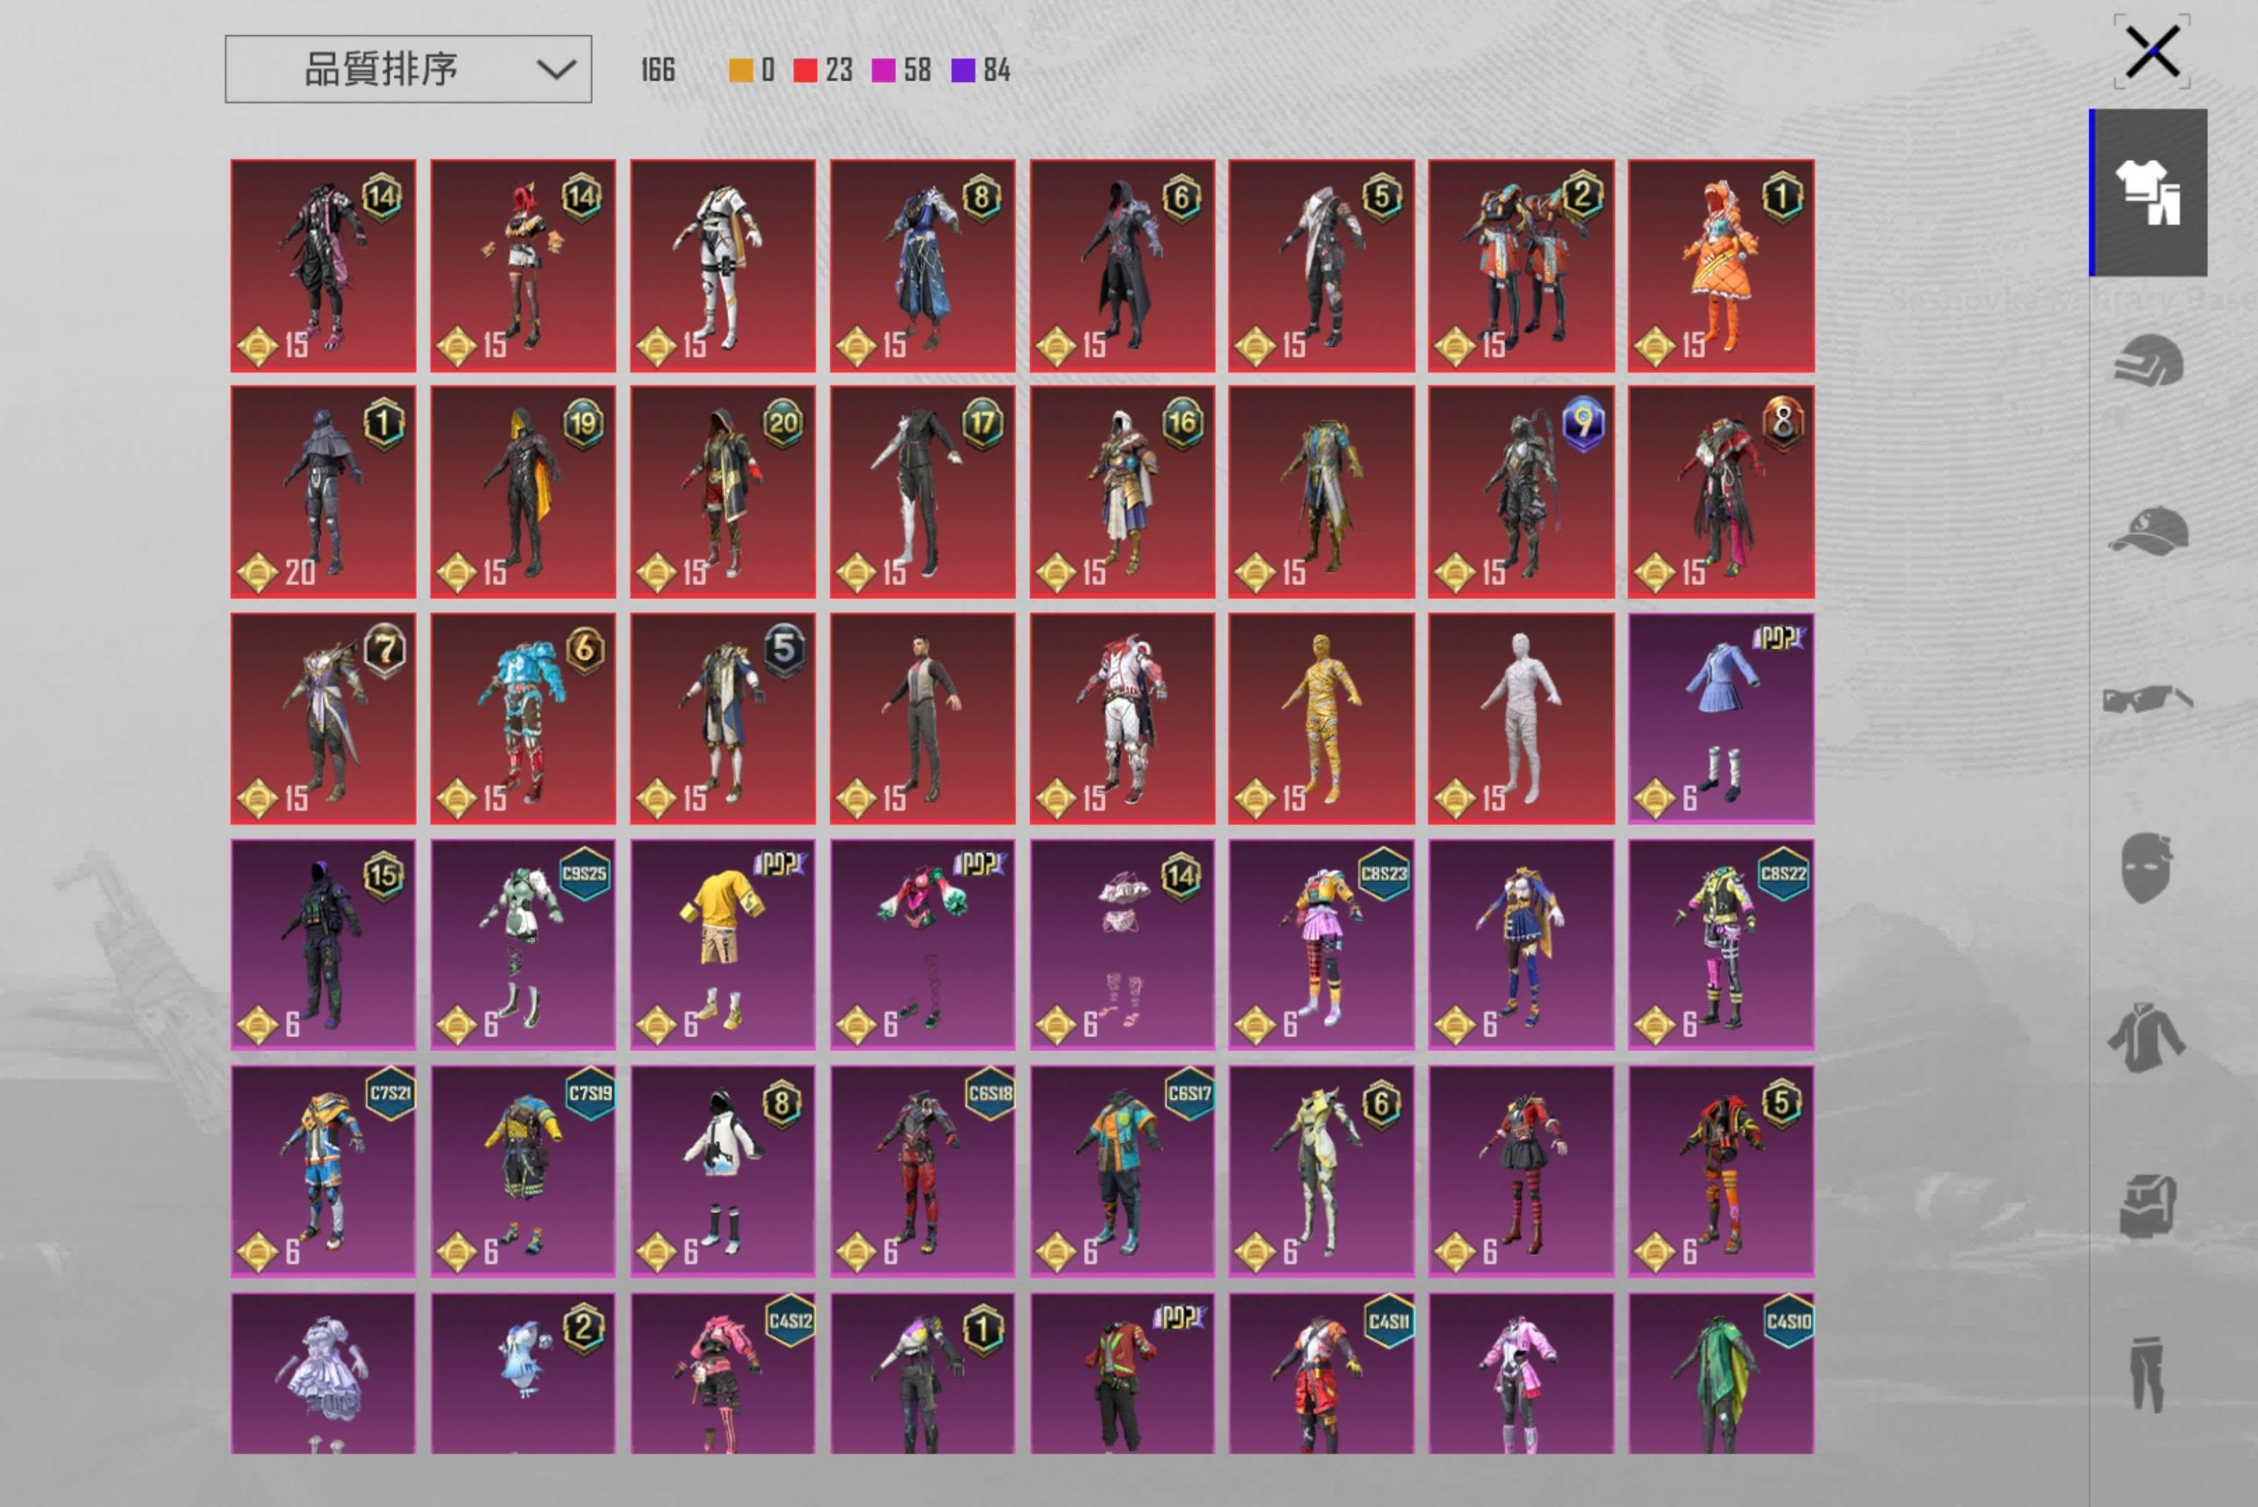The image size is (2258, 1507).
Task: Select the helmet category icon
Action: tap(2149, 361)
